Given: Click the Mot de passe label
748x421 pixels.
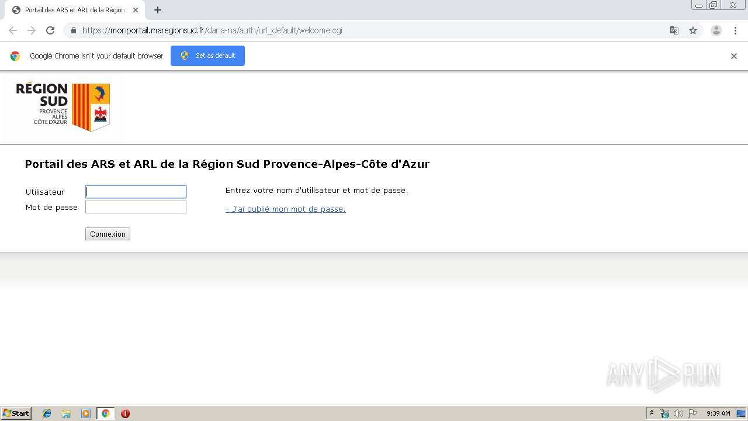Looking at the screenshot, I should 51,207.
